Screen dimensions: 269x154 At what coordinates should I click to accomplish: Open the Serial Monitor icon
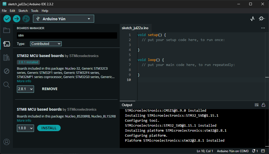coord(262,19)
